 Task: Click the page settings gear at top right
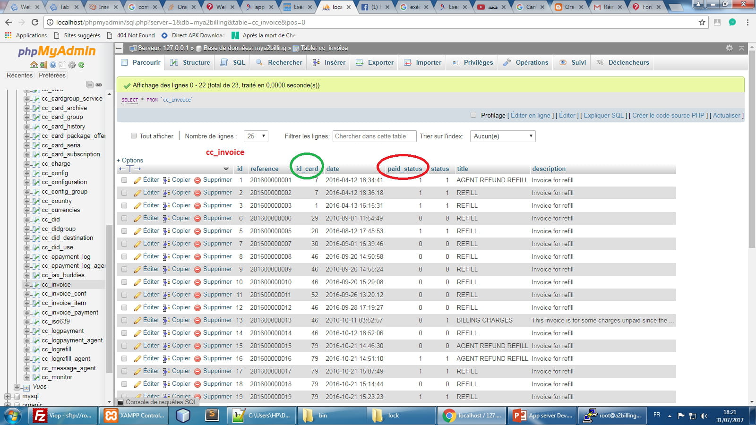(729, 48)
